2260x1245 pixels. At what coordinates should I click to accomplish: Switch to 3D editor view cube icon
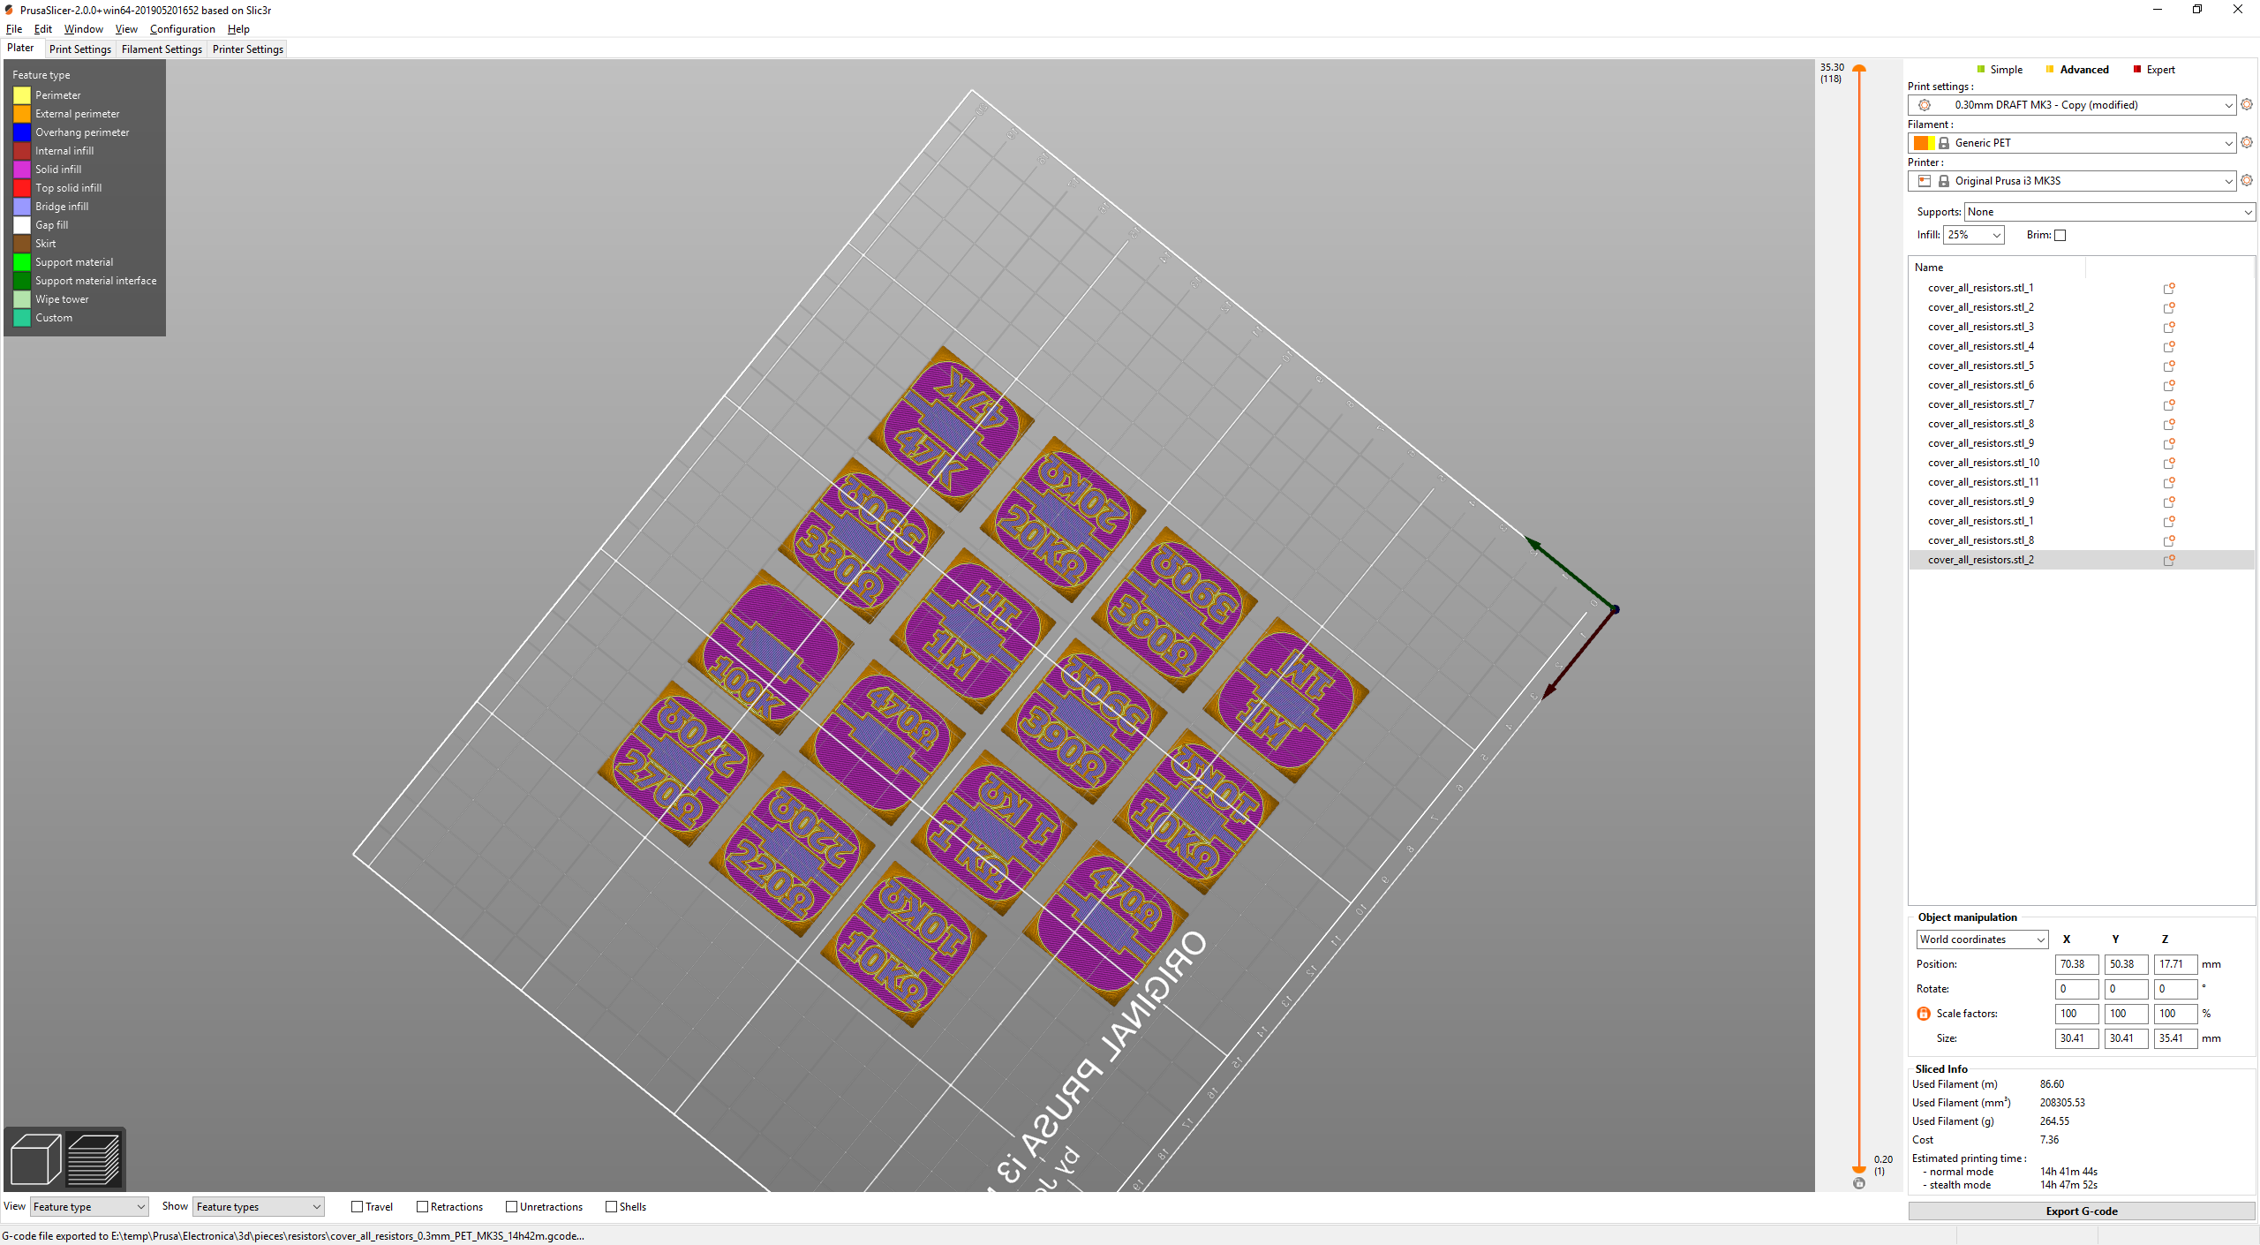coord(35,1158)
